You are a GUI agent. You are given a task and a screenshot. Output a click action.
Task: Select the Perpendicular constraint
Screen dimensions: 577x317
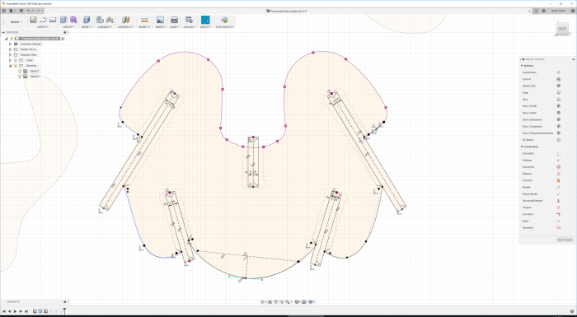[x=558, y=193]
